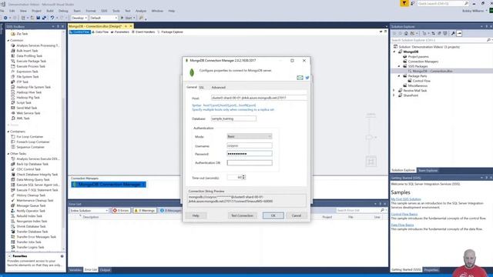Select the Foreach Loop Container

coord(32,142)
